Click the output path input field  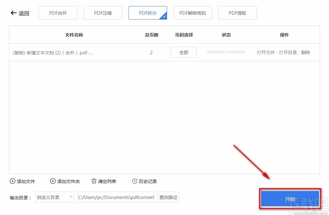coord(115,197)
